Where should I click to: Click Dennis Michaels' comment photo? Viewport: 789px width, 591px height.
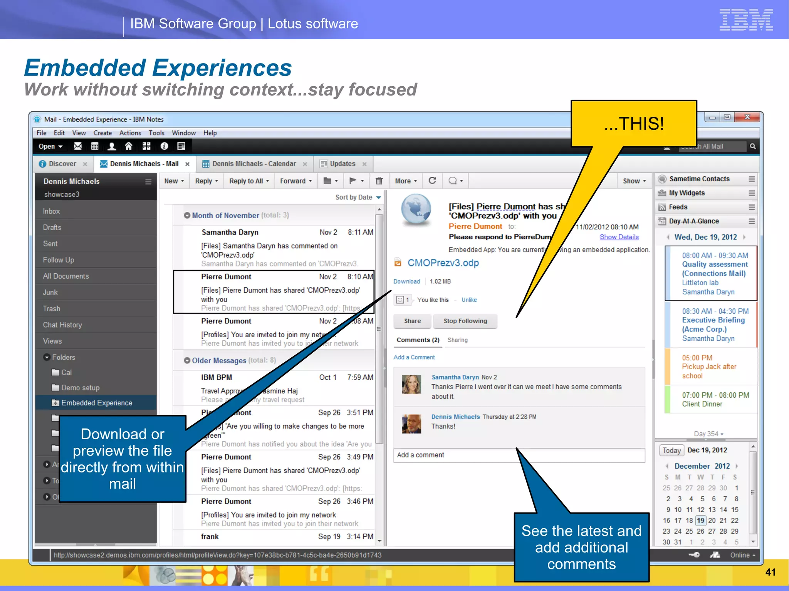(411, 424)
